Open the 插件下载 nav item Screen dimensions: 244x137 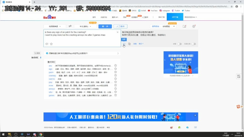[x=161, y=17]
